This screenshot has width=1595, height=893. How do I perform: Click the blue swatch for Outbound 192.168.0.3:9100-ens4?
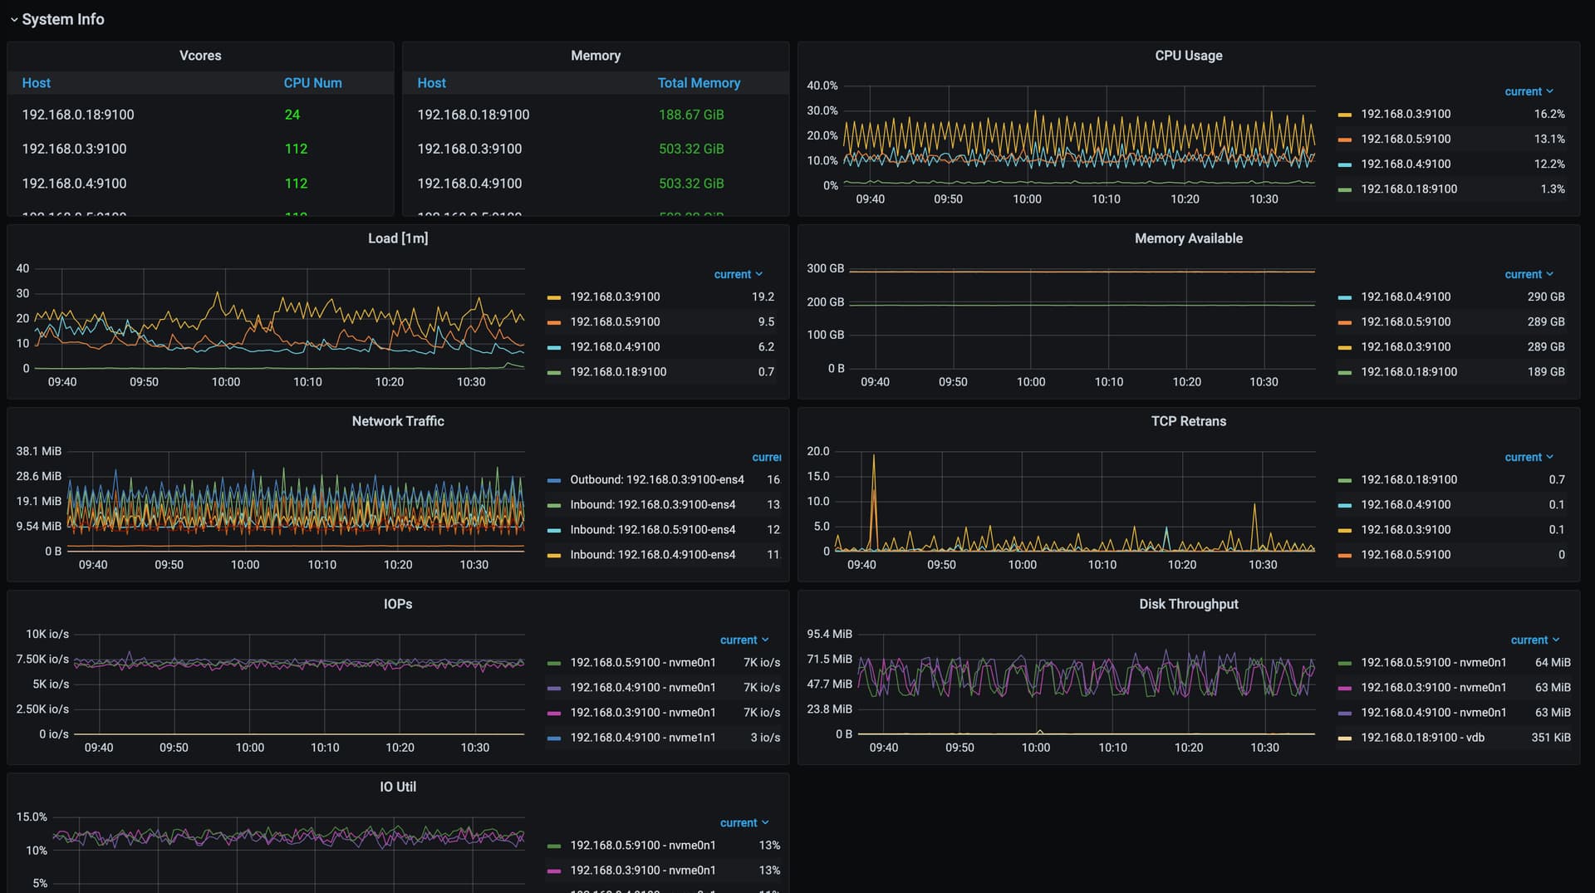[553, 480]
